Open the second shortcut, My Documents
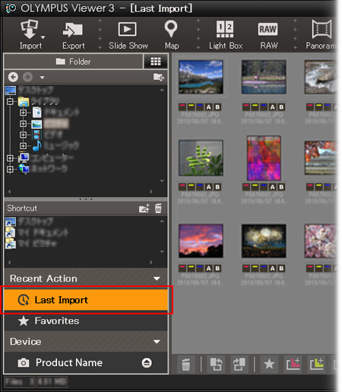 click(36, 232)
